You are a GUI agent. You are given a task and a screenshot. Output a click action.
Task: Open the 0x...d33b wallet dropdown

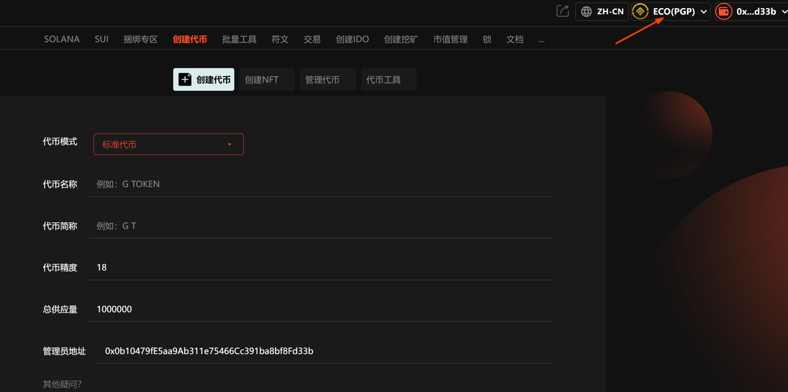752,12
